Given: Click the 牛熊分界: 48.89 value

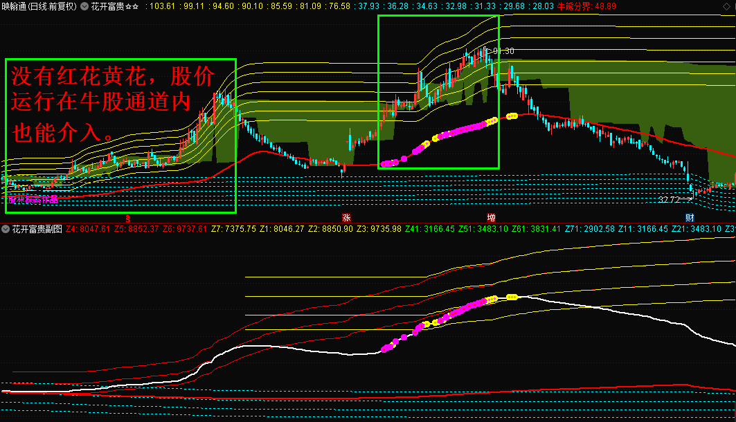Looking at the screenshot, I should point(586,6).
